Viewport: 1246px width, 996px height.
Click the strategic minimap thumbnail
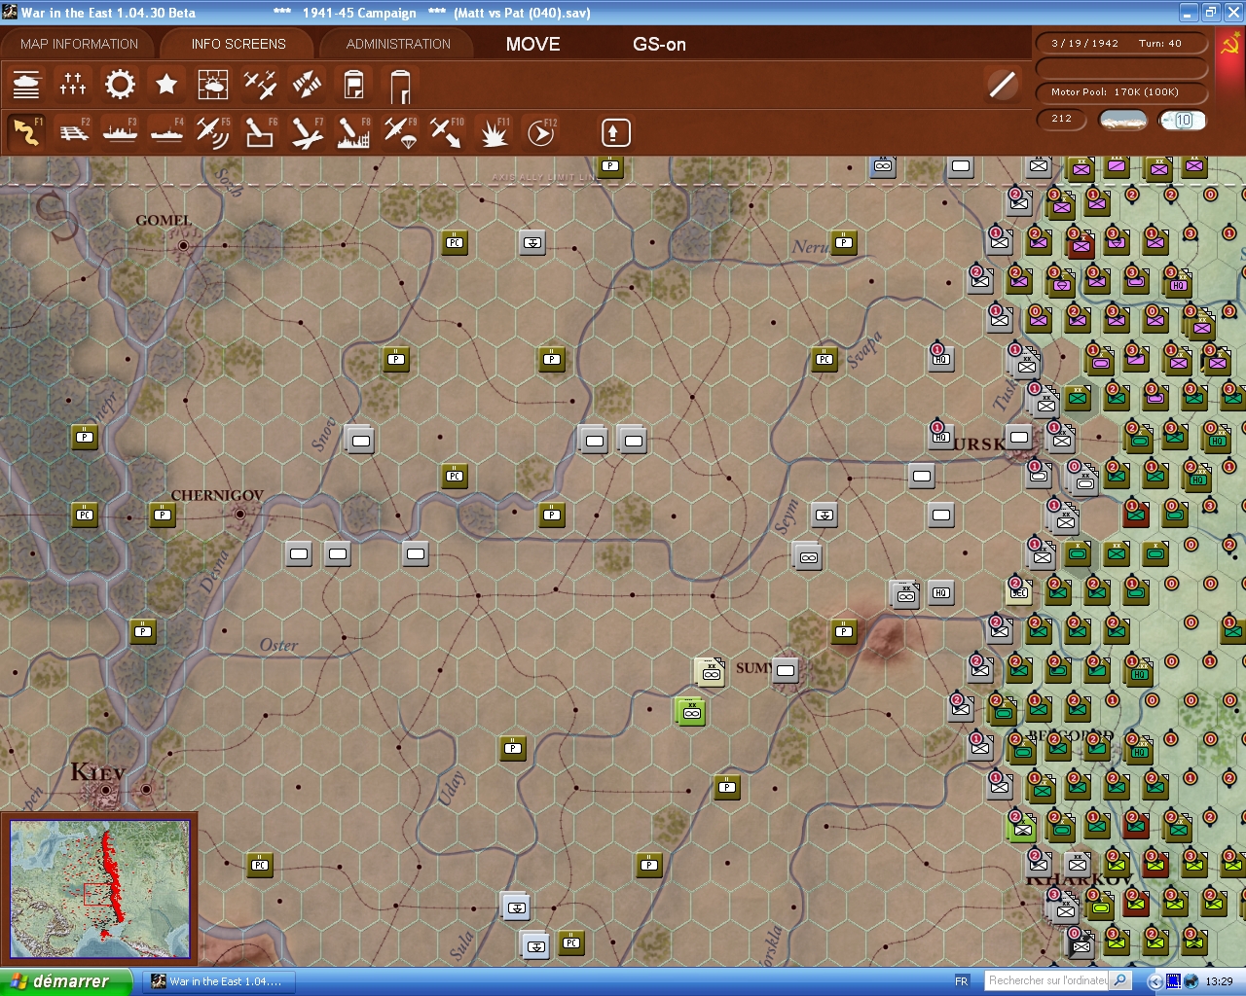pyautogui.click(x=100, y=889)
